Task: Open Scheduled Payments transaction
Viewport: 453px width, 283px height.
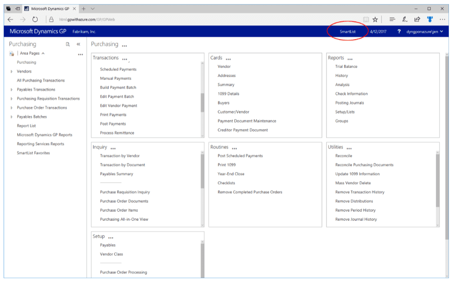Action: (x=118, y=70)
